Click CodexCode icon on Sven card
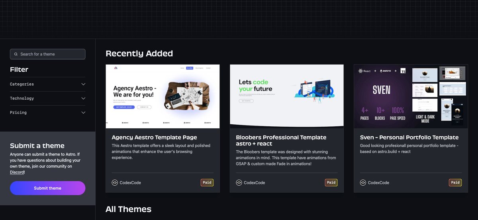 [x=363, y=183]
